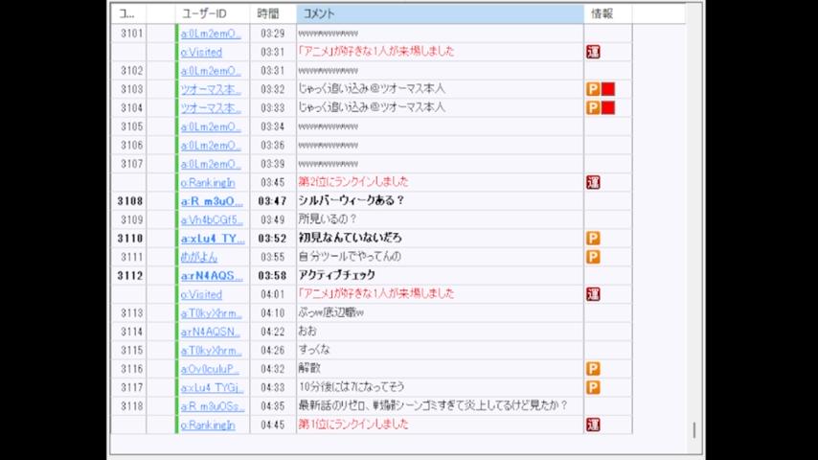Open user a:Ov0culuP link on comment 3116
This screenshot has width=818, height=460.
[x=210, y=369]
